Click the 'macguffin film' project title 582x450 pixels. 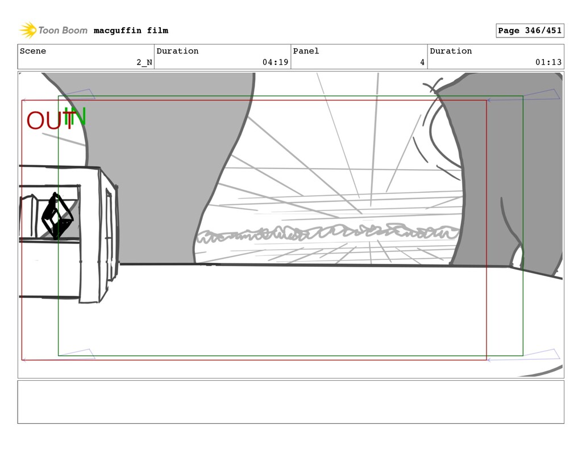131,31
